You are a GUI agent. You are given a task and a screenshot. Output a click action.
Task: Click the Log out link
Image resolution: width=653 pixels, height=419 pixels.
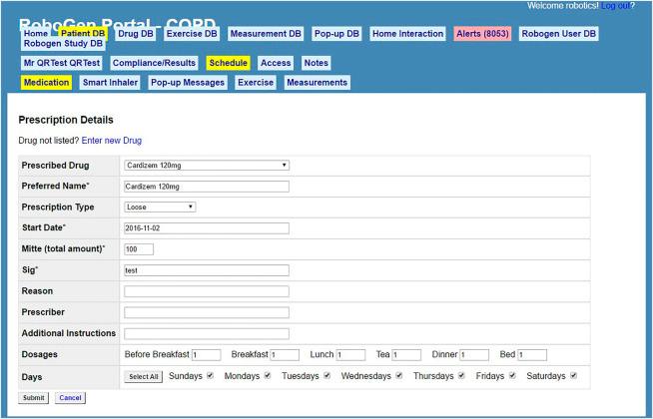tap(614, 6)
